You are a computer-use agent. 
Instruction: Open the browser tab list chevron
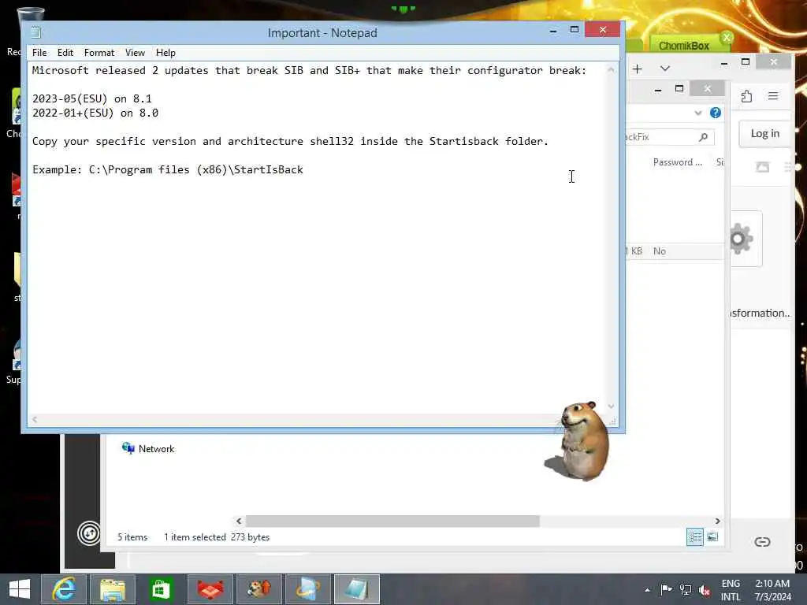[x=665, y=69]
